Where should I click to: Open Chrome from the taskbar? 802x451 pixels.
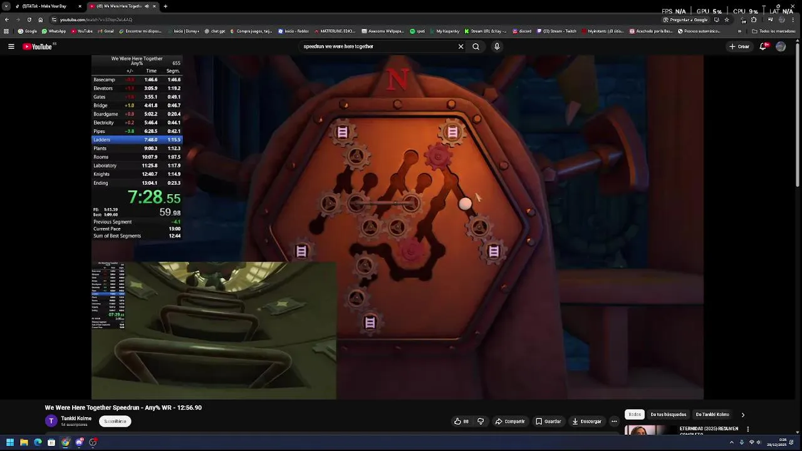coord(65,442)
